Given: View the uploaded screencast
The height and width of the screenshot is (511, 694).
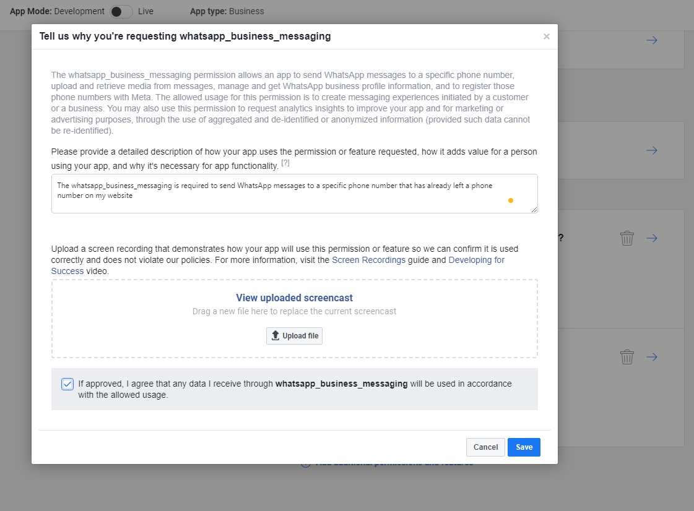Looking at the screenshot, I should coord(294,298).
